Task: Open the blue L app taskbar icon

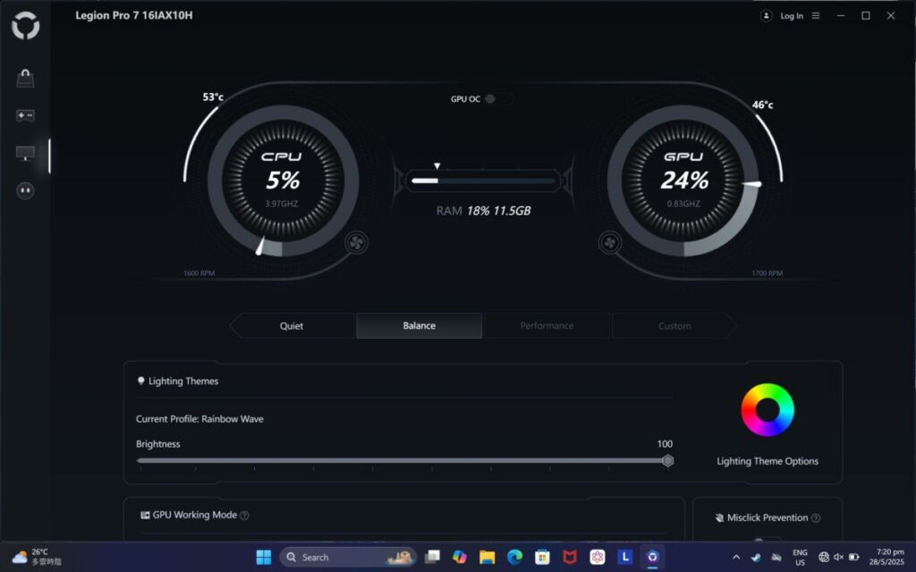Action: pyautogui.click(x=624, y=558)
